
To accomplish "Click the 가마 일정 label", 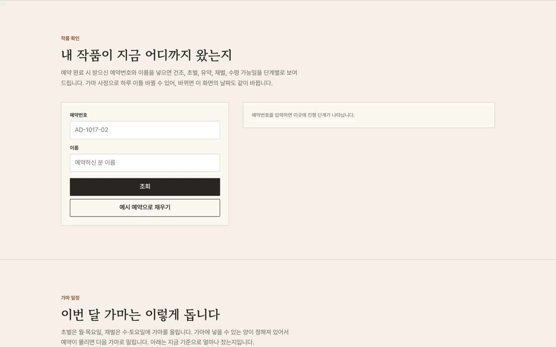I will click(70, 298).
